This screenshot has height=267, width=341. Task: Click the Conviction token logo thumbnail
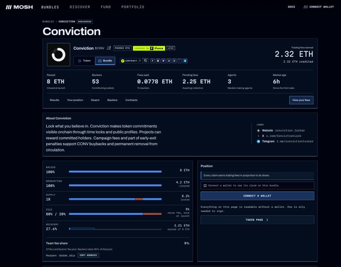[59, 54]
